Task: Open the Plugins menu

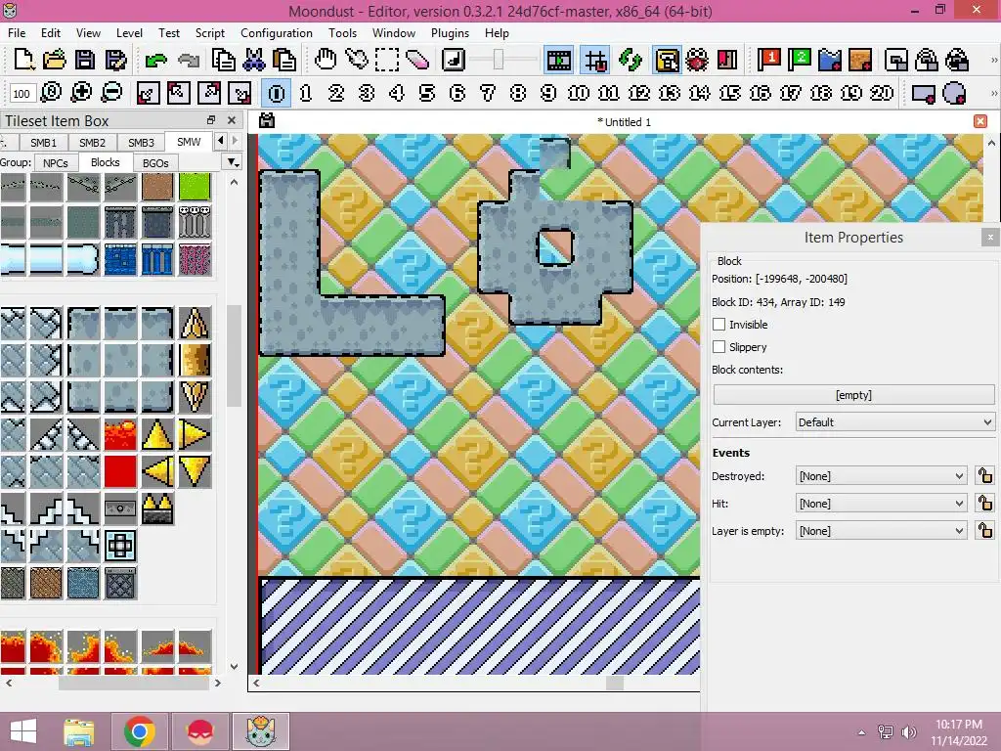Action: (450, 33)
